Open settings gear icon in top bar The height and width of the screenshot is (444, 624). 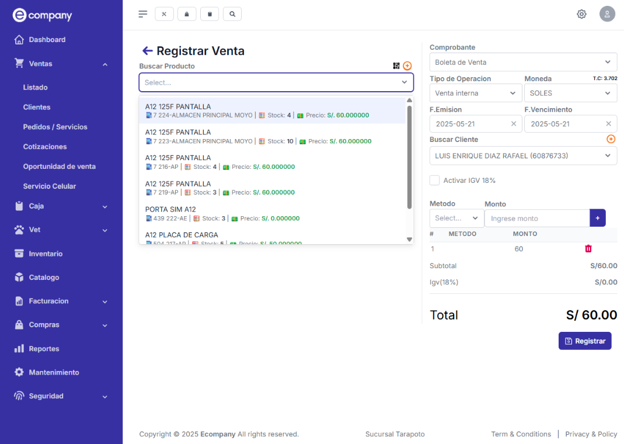[581, 14]
